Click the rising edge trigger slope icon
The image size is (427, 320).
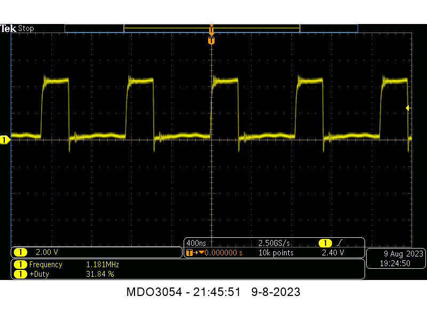click(x=341, y=243)
